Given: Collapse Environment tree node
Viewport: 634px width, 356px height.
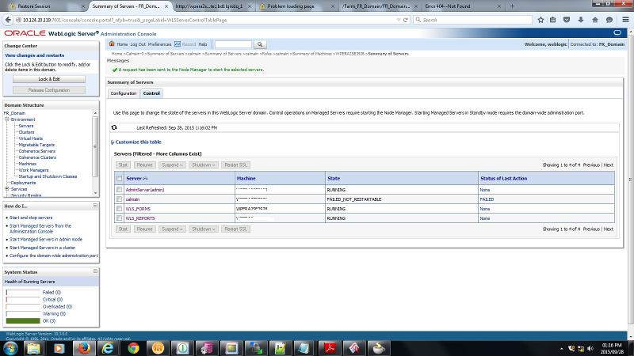Looking at the screenshot, I should click(x=7, y=119).
